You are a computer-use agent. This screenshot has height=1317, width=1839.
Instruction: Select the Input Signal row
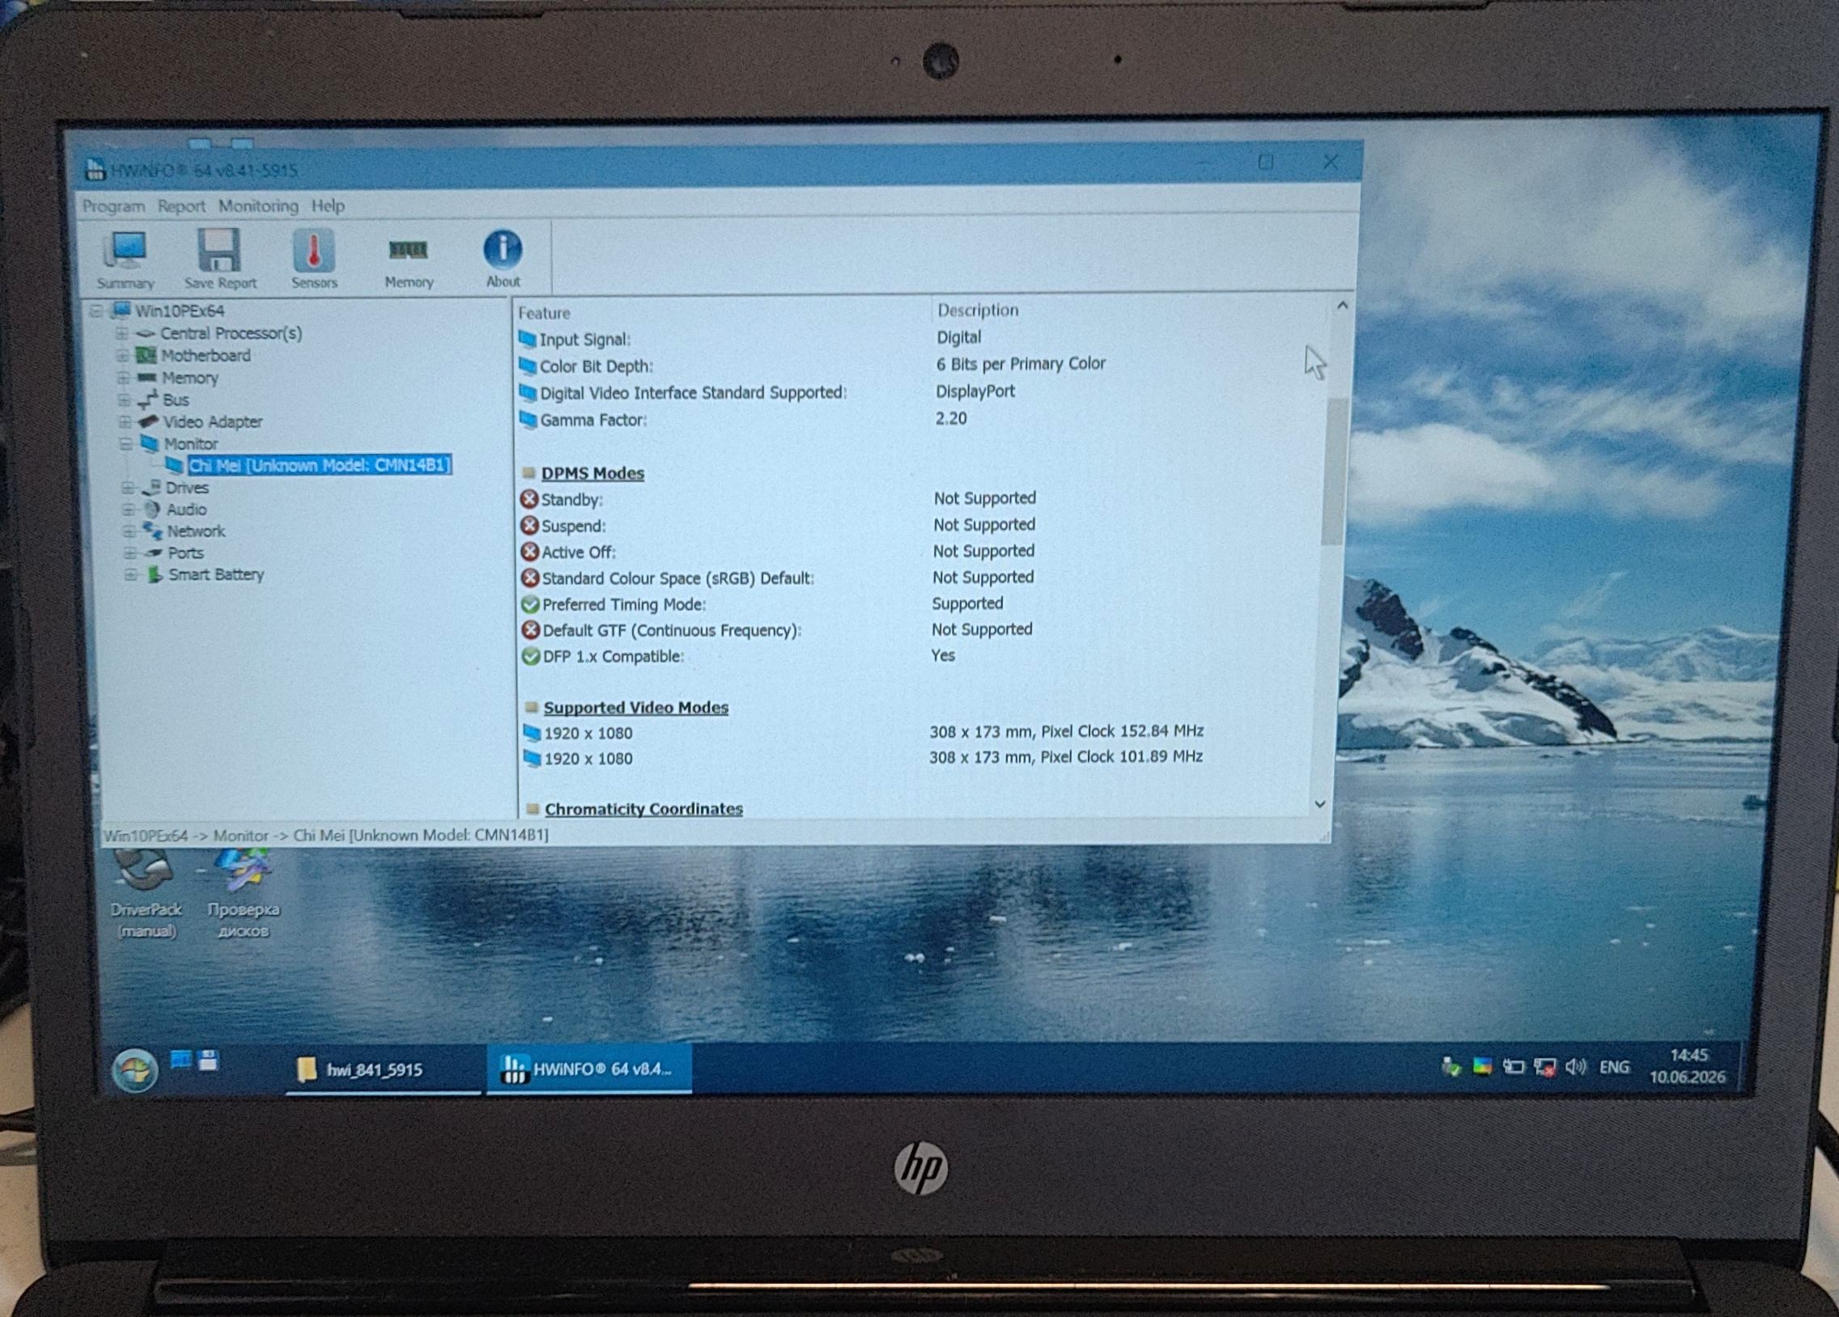pos(916,339)
